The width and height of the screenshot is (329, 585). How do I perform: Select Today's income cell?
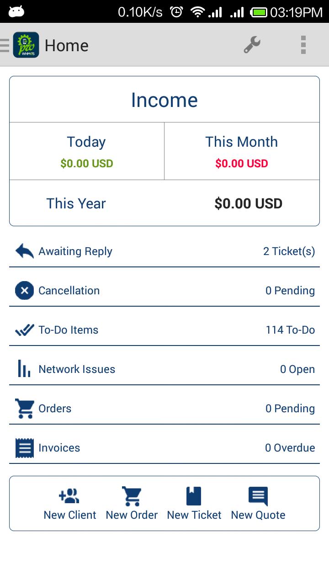tap(86, 151)
